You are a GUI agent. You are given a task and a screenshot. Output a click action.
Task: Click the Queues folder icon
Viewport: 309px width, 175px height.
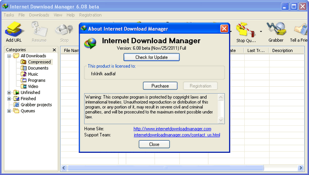tap(16, 111)
